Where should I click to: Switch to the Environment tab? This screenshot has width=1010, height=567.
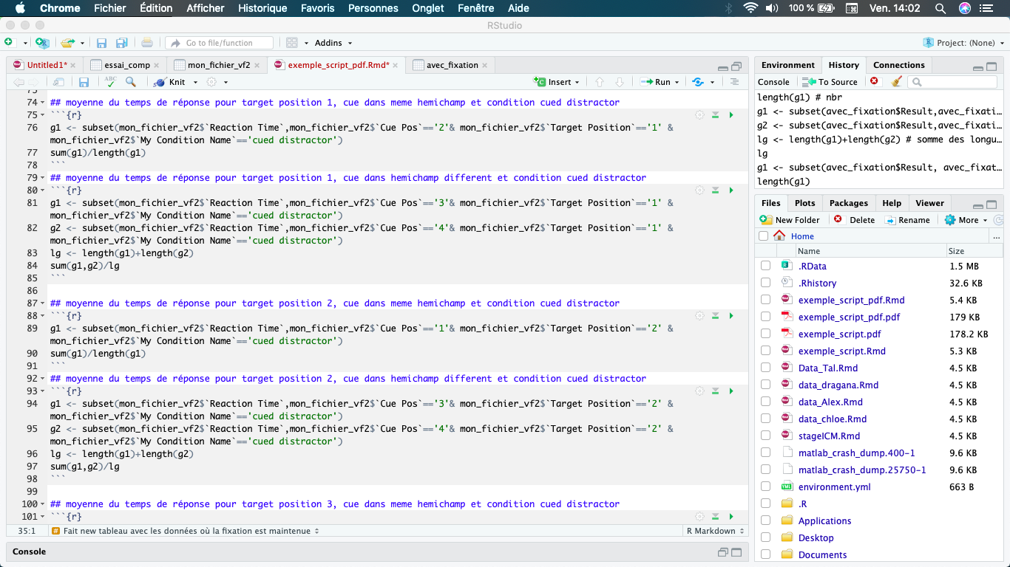click(x=788, y=65)
